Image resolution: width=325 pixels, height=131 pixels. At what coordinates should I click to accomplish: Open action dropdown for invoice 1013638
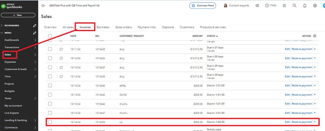(x=315, y=76)
